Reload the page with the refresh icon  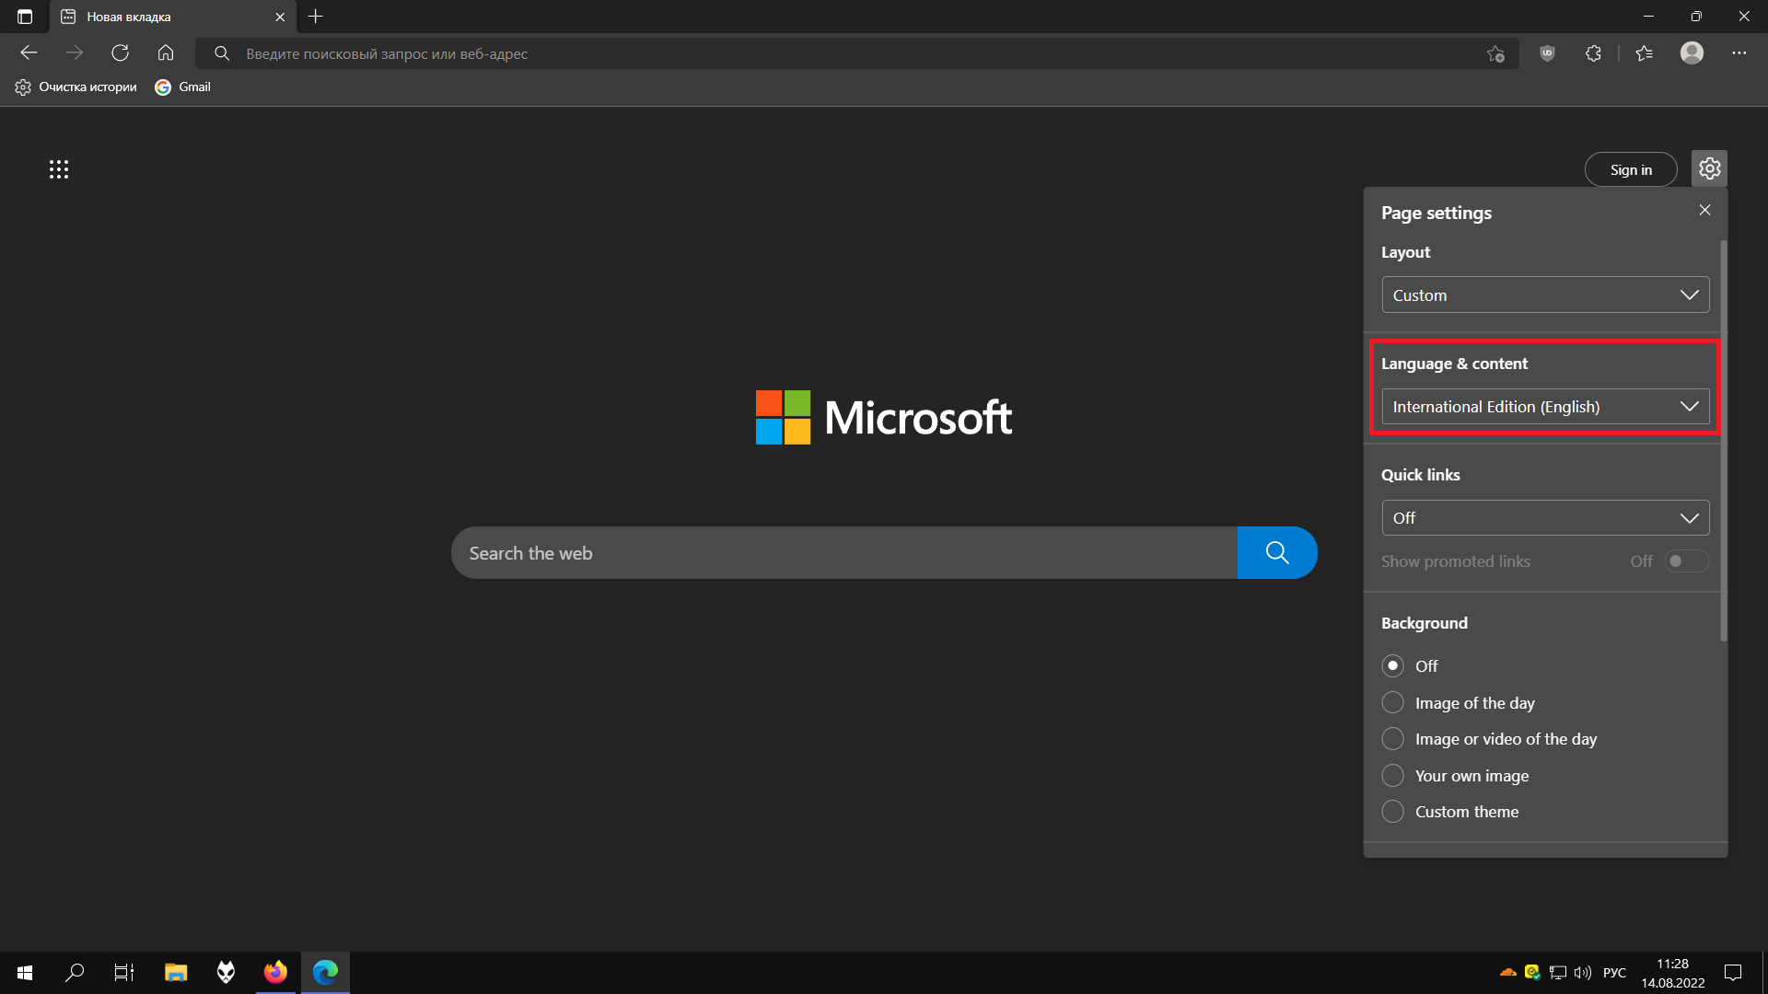121,53
